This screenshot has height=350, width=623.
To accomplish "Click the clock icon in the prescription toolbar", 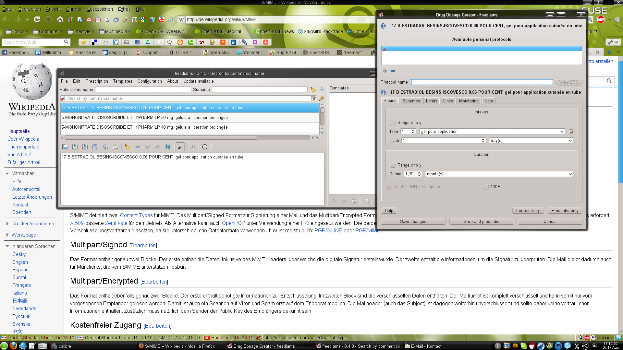I will coord(205,147).
